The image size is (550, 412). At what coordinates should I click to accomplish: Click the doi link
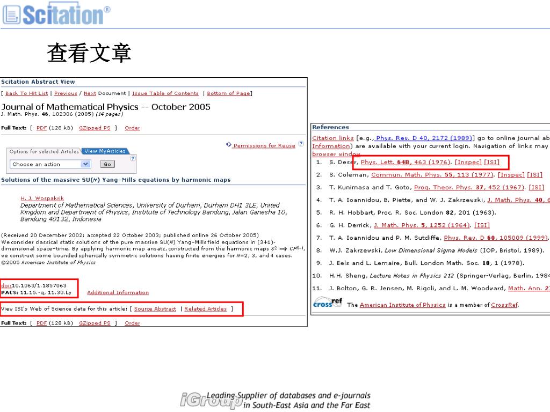[6, 285]
